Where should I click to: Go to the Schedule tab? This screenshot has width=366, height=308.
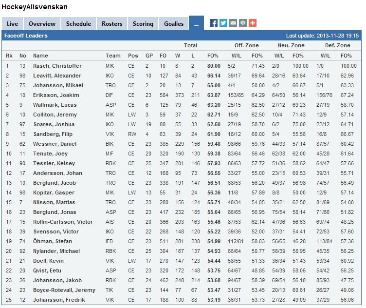click(78, 24)
